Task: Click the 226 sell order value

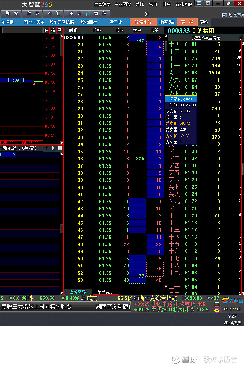Action: (140, 158)
